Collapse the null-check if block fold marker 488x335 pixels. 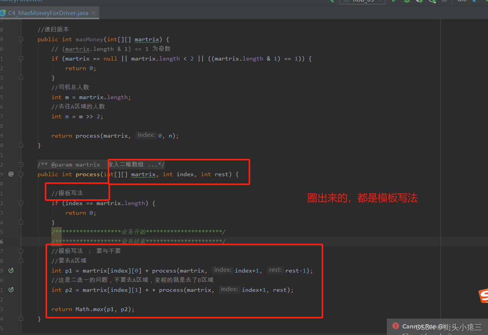[21, 59]
